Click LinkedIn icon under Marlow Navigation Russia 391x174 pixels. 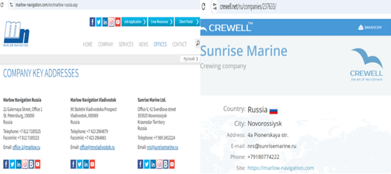coord(19,164)
